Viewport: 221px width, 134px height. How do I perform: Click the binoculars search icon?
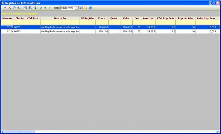pyautogui.click(x=30, y=8)
